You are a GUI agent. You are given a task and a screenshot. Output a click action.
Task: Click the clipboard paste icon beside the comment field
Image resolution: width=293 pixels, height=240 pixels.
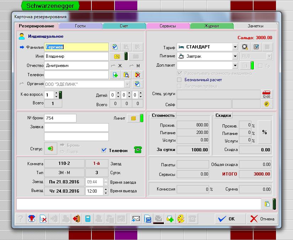coord(267,204)
